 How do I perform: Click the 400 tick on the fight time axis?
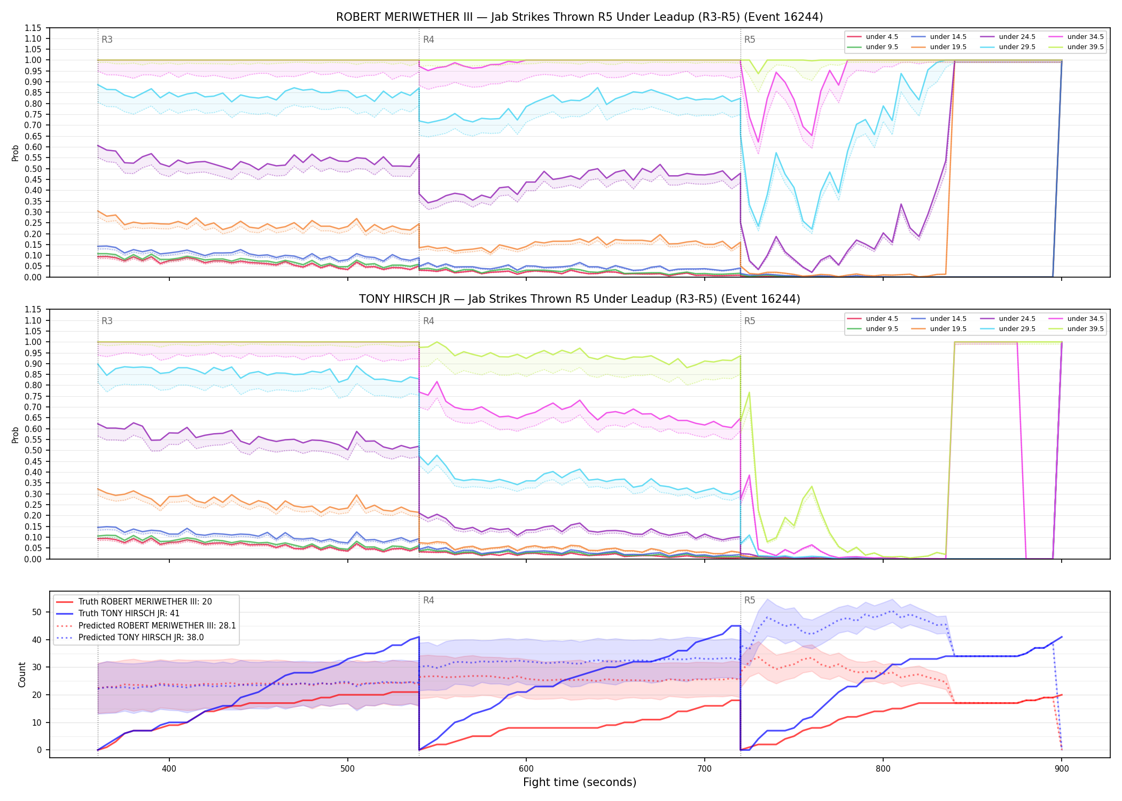[169, 768]
